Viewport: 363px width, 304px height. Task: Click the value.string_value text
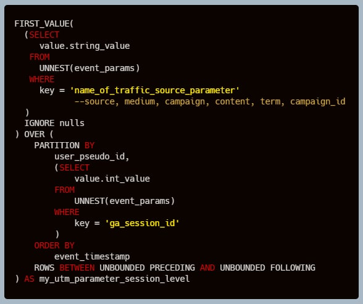click(85, 46)
